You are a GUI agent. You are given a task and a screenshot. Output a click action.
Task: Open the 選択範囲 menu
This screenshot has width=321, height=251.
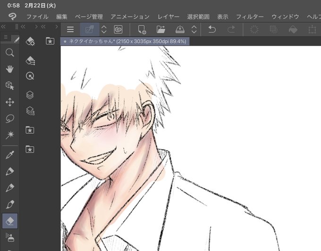[x=198, y=16]
